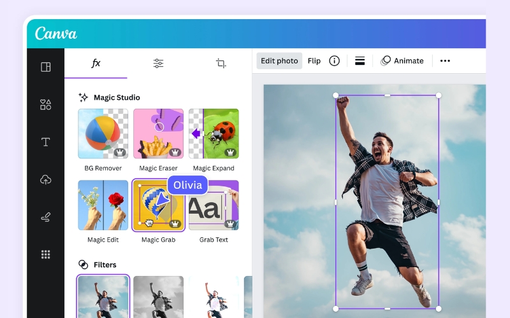The image size is (510, 318).
Task: Open the image info icon
Action: click(334, 60)
